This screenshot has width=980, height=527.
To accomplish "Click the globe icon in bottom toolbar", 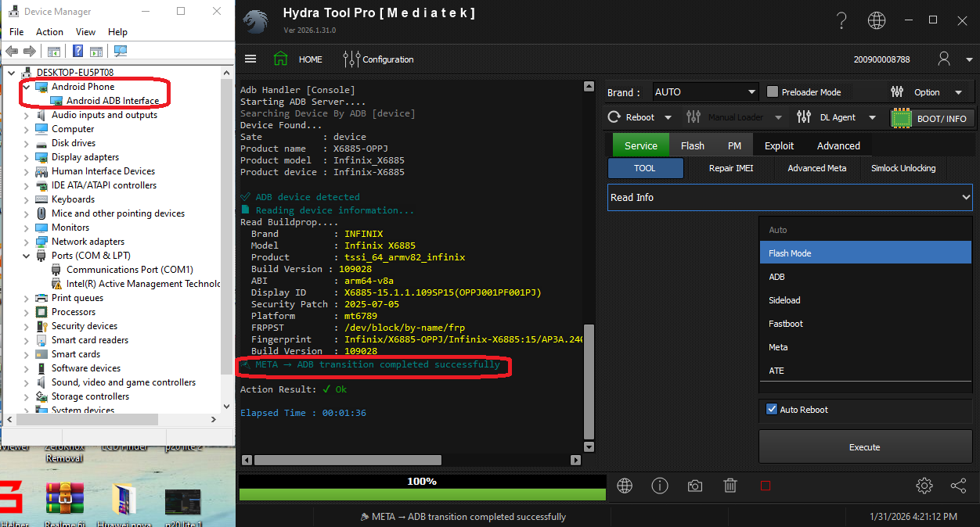I will pos(625,486).
